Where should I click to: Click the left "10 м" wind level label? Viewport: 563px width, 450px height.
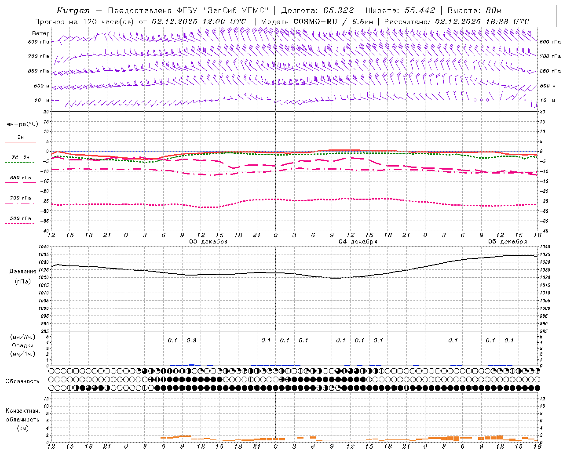point(42,100)
